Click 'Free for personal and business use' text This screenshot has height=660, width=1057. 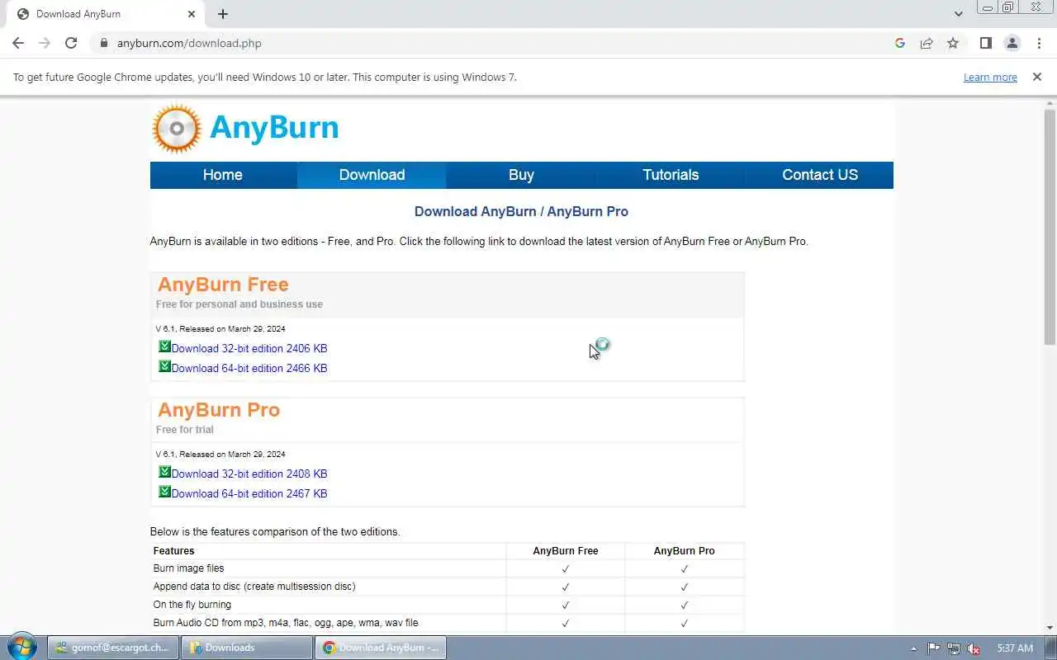click(x=239, y=304)
